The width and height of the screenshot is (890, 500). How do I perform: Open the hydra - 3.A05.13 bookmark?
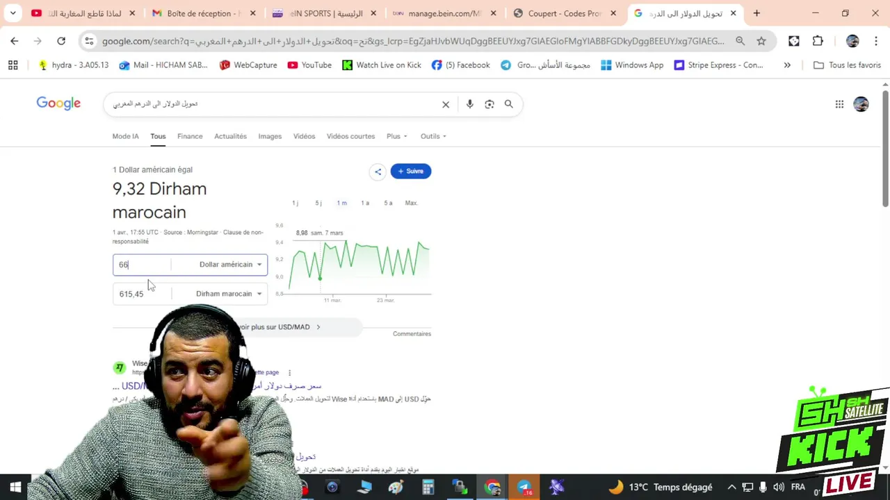pos(73,65)
